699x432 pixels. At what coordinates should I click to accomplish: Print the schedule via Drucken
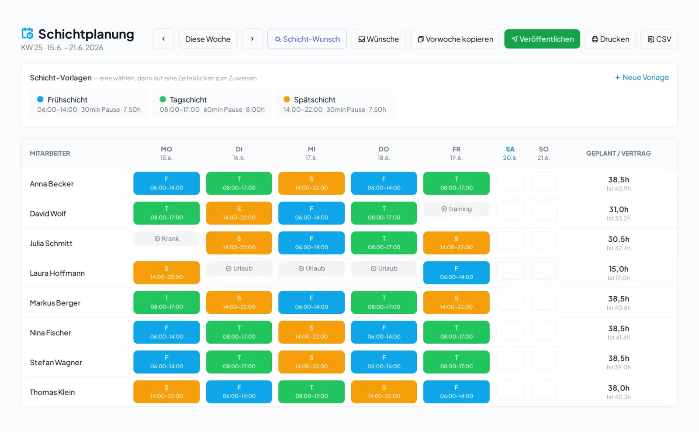[x=610, y=39]
